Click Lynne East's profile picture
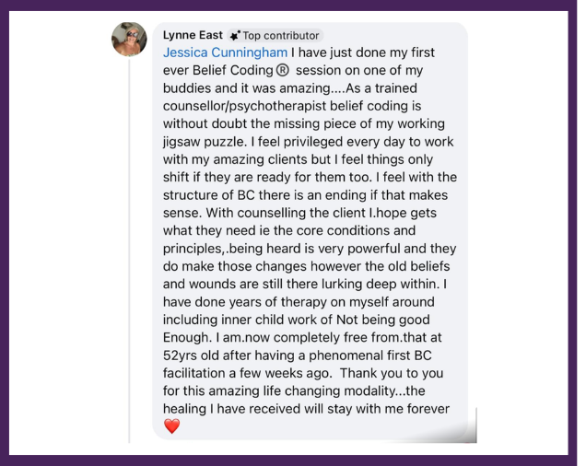Viewport: 586px width, 466px height. pos(129,40)
